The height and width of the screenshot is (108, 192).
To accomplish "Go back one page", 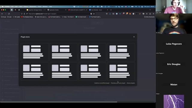I will pos(2,14).
